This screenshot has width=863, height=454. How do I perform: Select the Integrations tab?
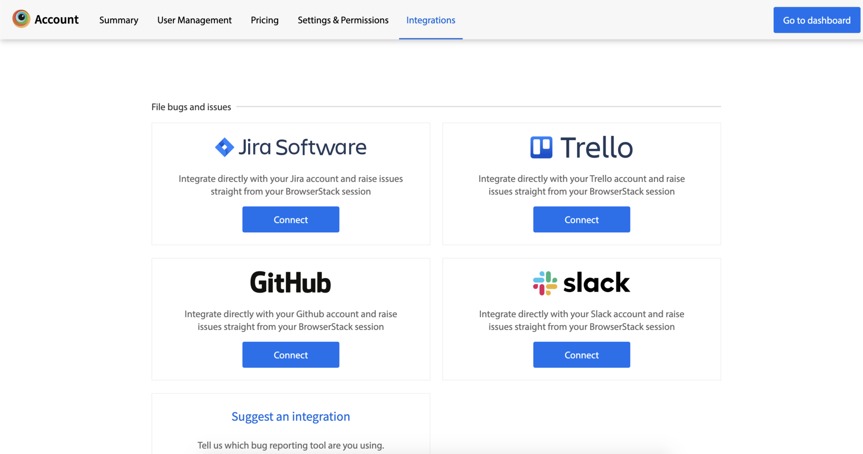point(431,20)
